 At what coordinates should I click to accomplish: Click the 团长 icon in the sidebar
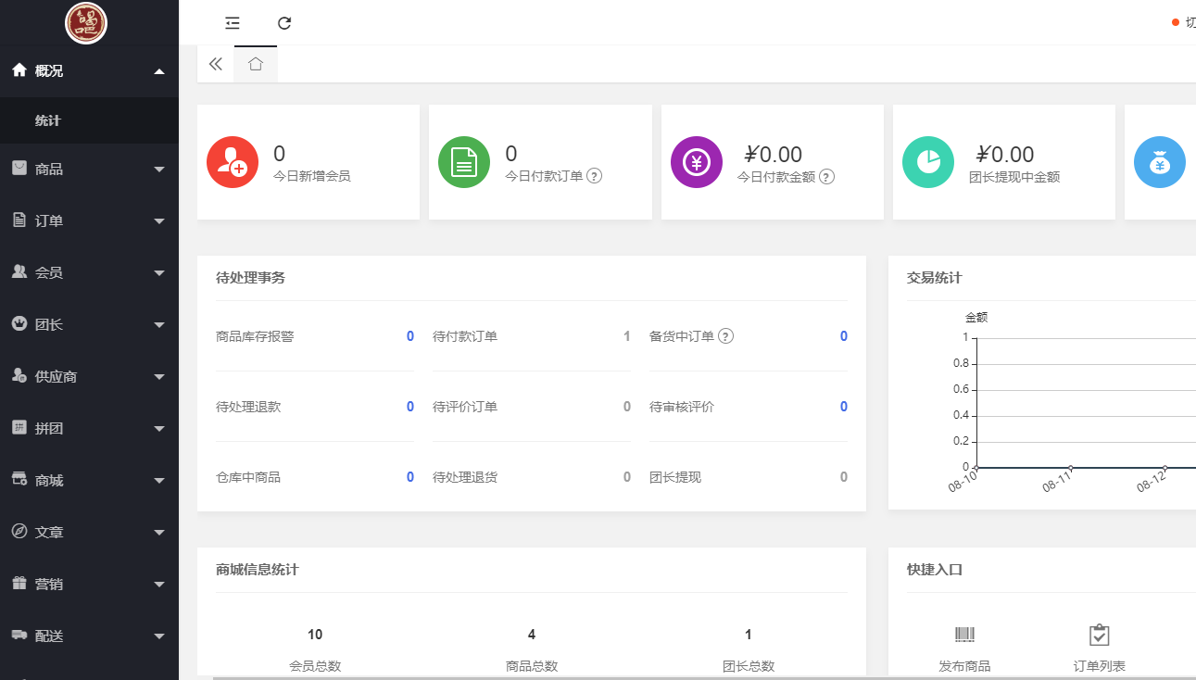[20, 324]
